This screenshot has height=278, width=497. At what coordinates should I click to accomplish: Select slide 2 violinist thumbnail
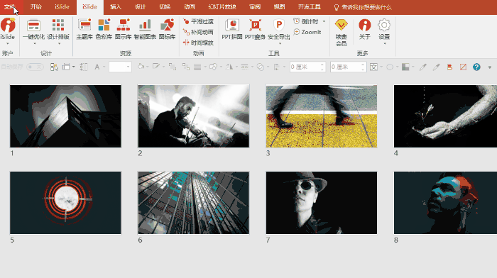coord(193,116)
